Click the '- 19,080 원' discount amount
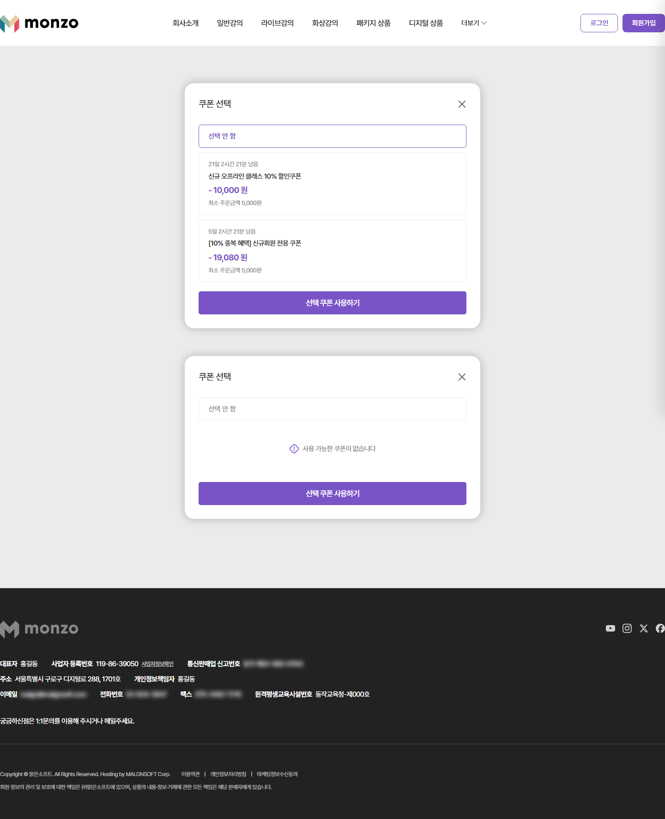The height and width of the screenshot is (819, 665). click(x=228, y=258)
